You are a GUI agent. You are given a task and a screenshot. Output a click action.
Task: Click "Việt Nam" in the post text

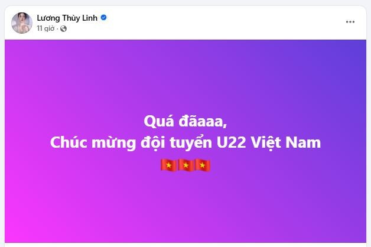285,142
